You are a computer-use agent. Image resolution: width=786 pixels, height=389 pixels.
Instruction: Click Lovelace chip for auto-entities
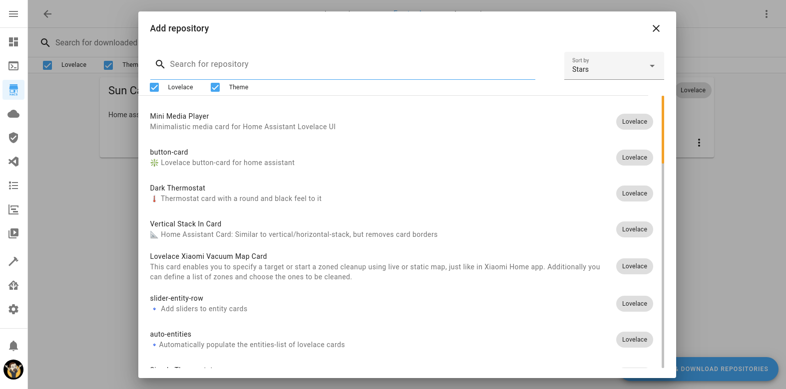(634, 340)
